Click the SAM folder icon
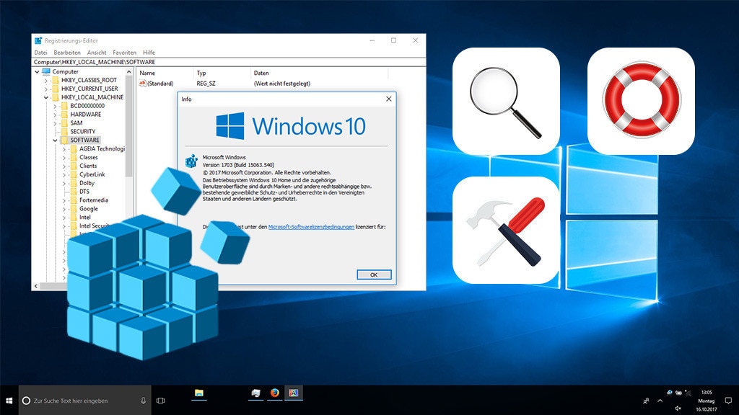The image size is (739, 415). pyautogui.click(x=64, y=122)
